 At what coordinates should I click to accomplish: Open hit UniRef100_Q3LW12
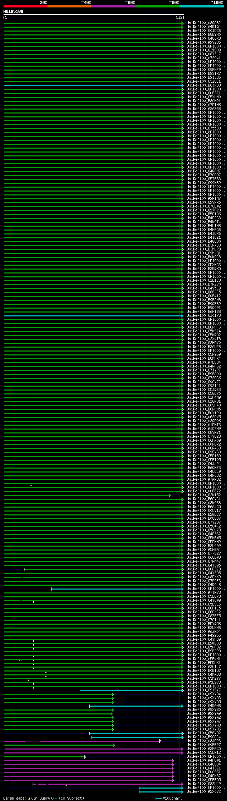point(204,753)
